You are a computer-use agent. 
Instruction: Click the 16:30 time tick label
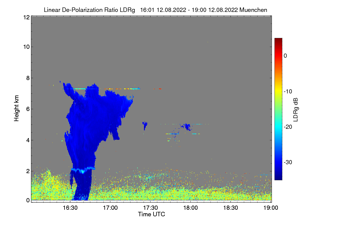tap(70, 208)
